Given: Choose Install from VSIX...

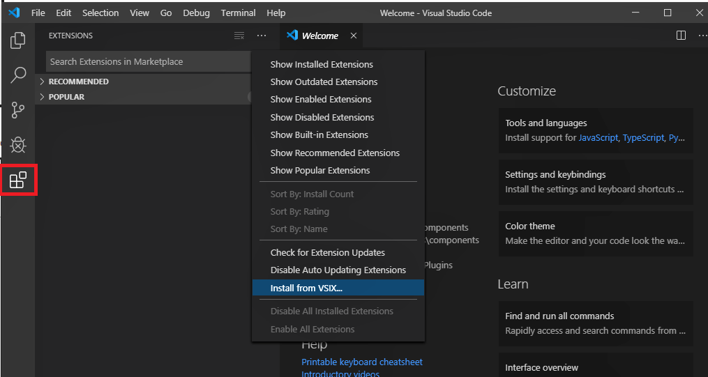Looking at the screenshot, I should click(338, 288).
